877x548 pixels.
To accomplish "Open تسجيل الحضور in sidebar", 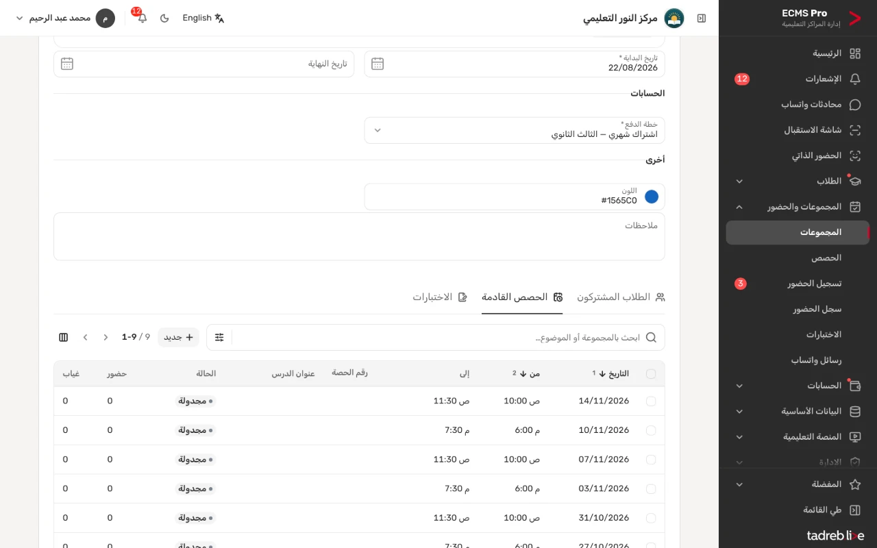I will click(x=798, y=284).
